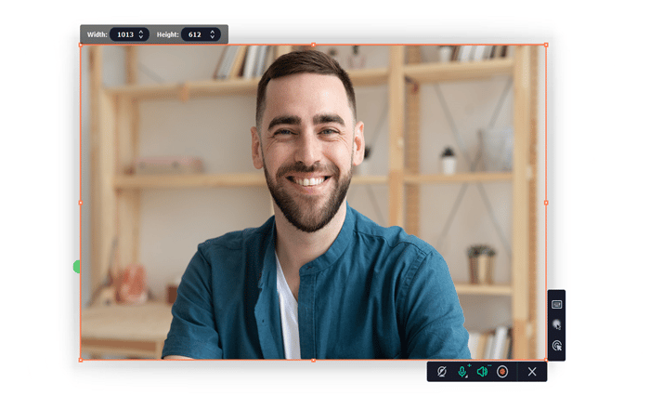The image size is (650, 409).
Task: Click the top-right corner handle of capture frame
Action: 546,45
